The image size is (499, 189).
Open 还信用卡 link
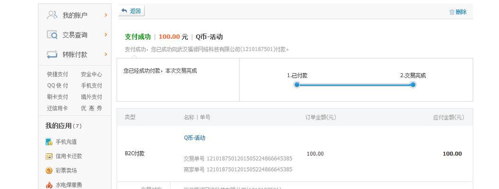coord(58,108)
